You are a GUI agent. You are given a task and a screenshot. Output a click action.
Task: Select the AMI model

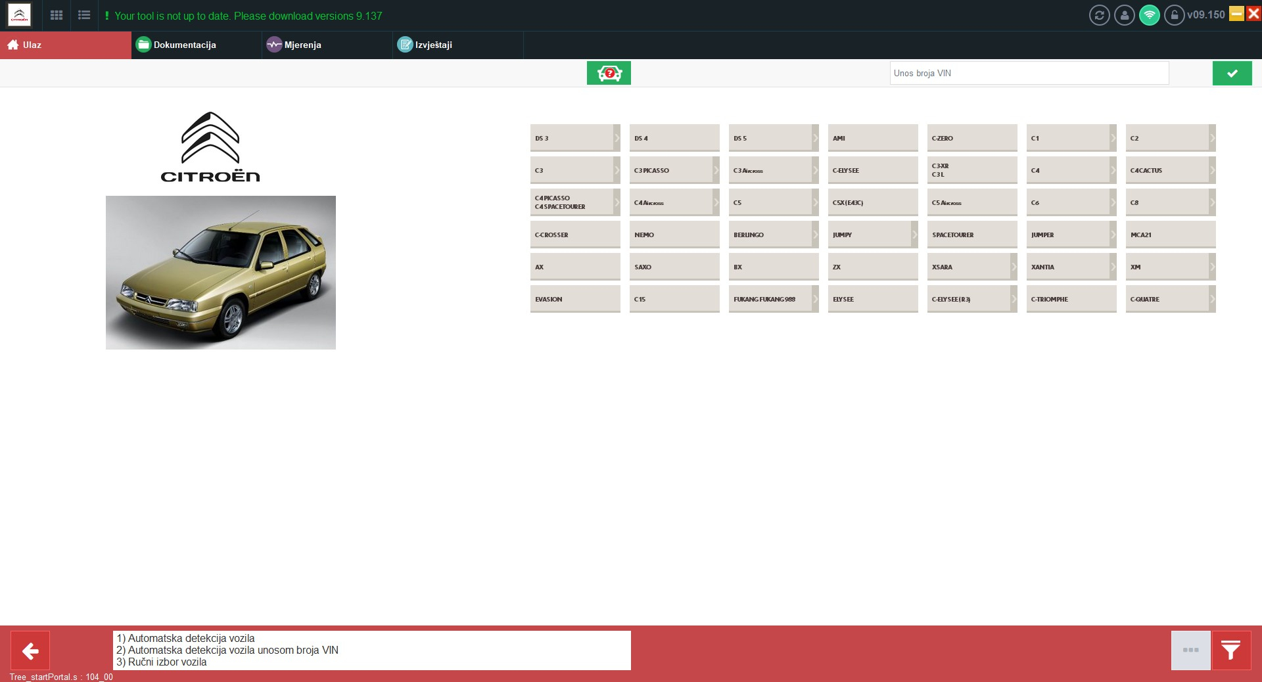click(x=873, y=138)
